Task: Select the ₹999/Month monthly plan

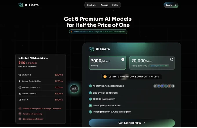Action: [x=107, y=63]
